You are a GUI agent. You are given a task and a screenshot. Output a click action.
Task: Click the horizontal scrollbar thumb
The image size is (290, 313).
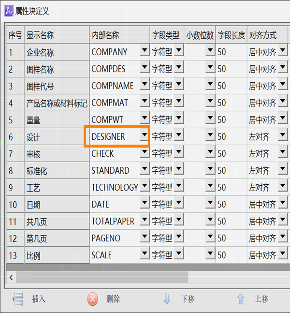[102, 277]
